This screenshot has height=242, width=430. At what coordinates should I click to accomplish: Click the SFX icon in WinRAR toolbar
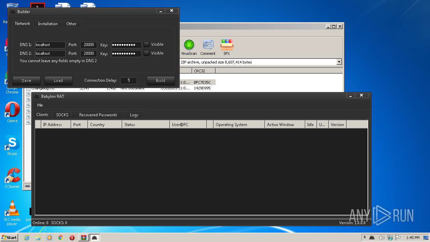point(227,47)
